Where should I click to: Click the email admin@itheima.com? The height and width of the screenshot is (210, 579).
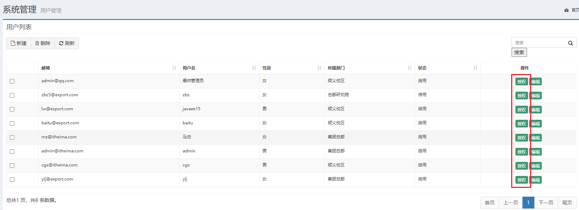click(63, 151)
